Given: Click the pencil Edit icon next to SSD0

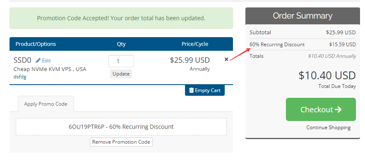Looking at the screenshot, I should 38,61.
